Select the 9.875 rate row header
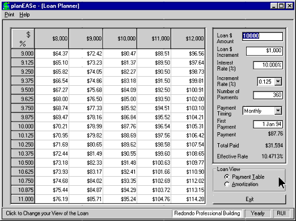The image size is (296, 221). (x=23, y=117)
